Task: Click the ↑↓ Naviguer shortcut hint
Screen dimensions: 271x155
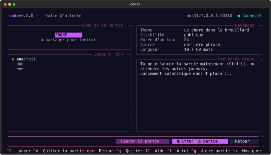Action: coord(247,151)
